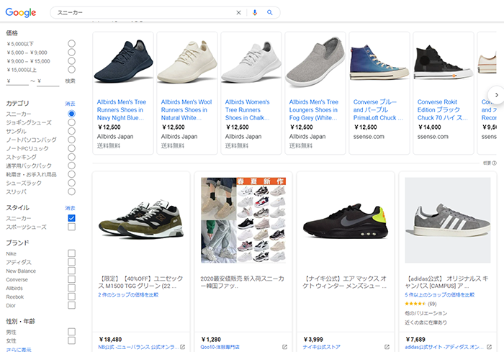Open Qoo10 shop link
Screen dimensions: 504x357
tap(220, 347)
